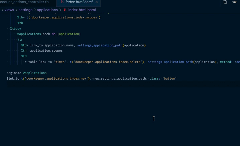The image size is (240, 146).
Task: Click the HAML file icon in the breadcrumb
Action: pos(65,10)
